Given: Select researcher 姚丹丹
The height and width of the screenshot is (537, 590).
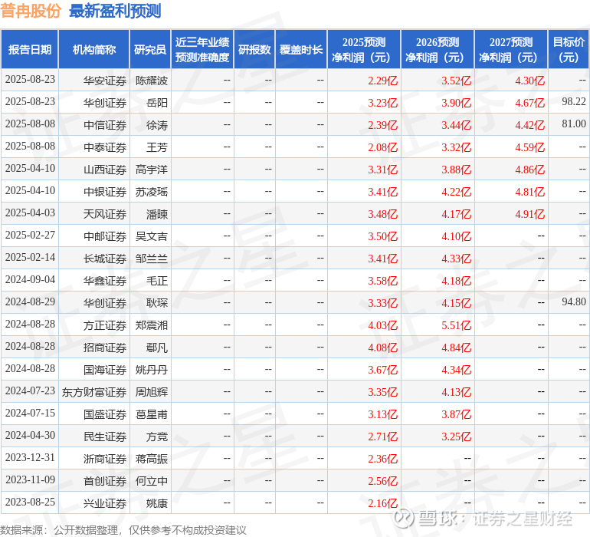Looking at the screenshot, I should coord(152,369).
